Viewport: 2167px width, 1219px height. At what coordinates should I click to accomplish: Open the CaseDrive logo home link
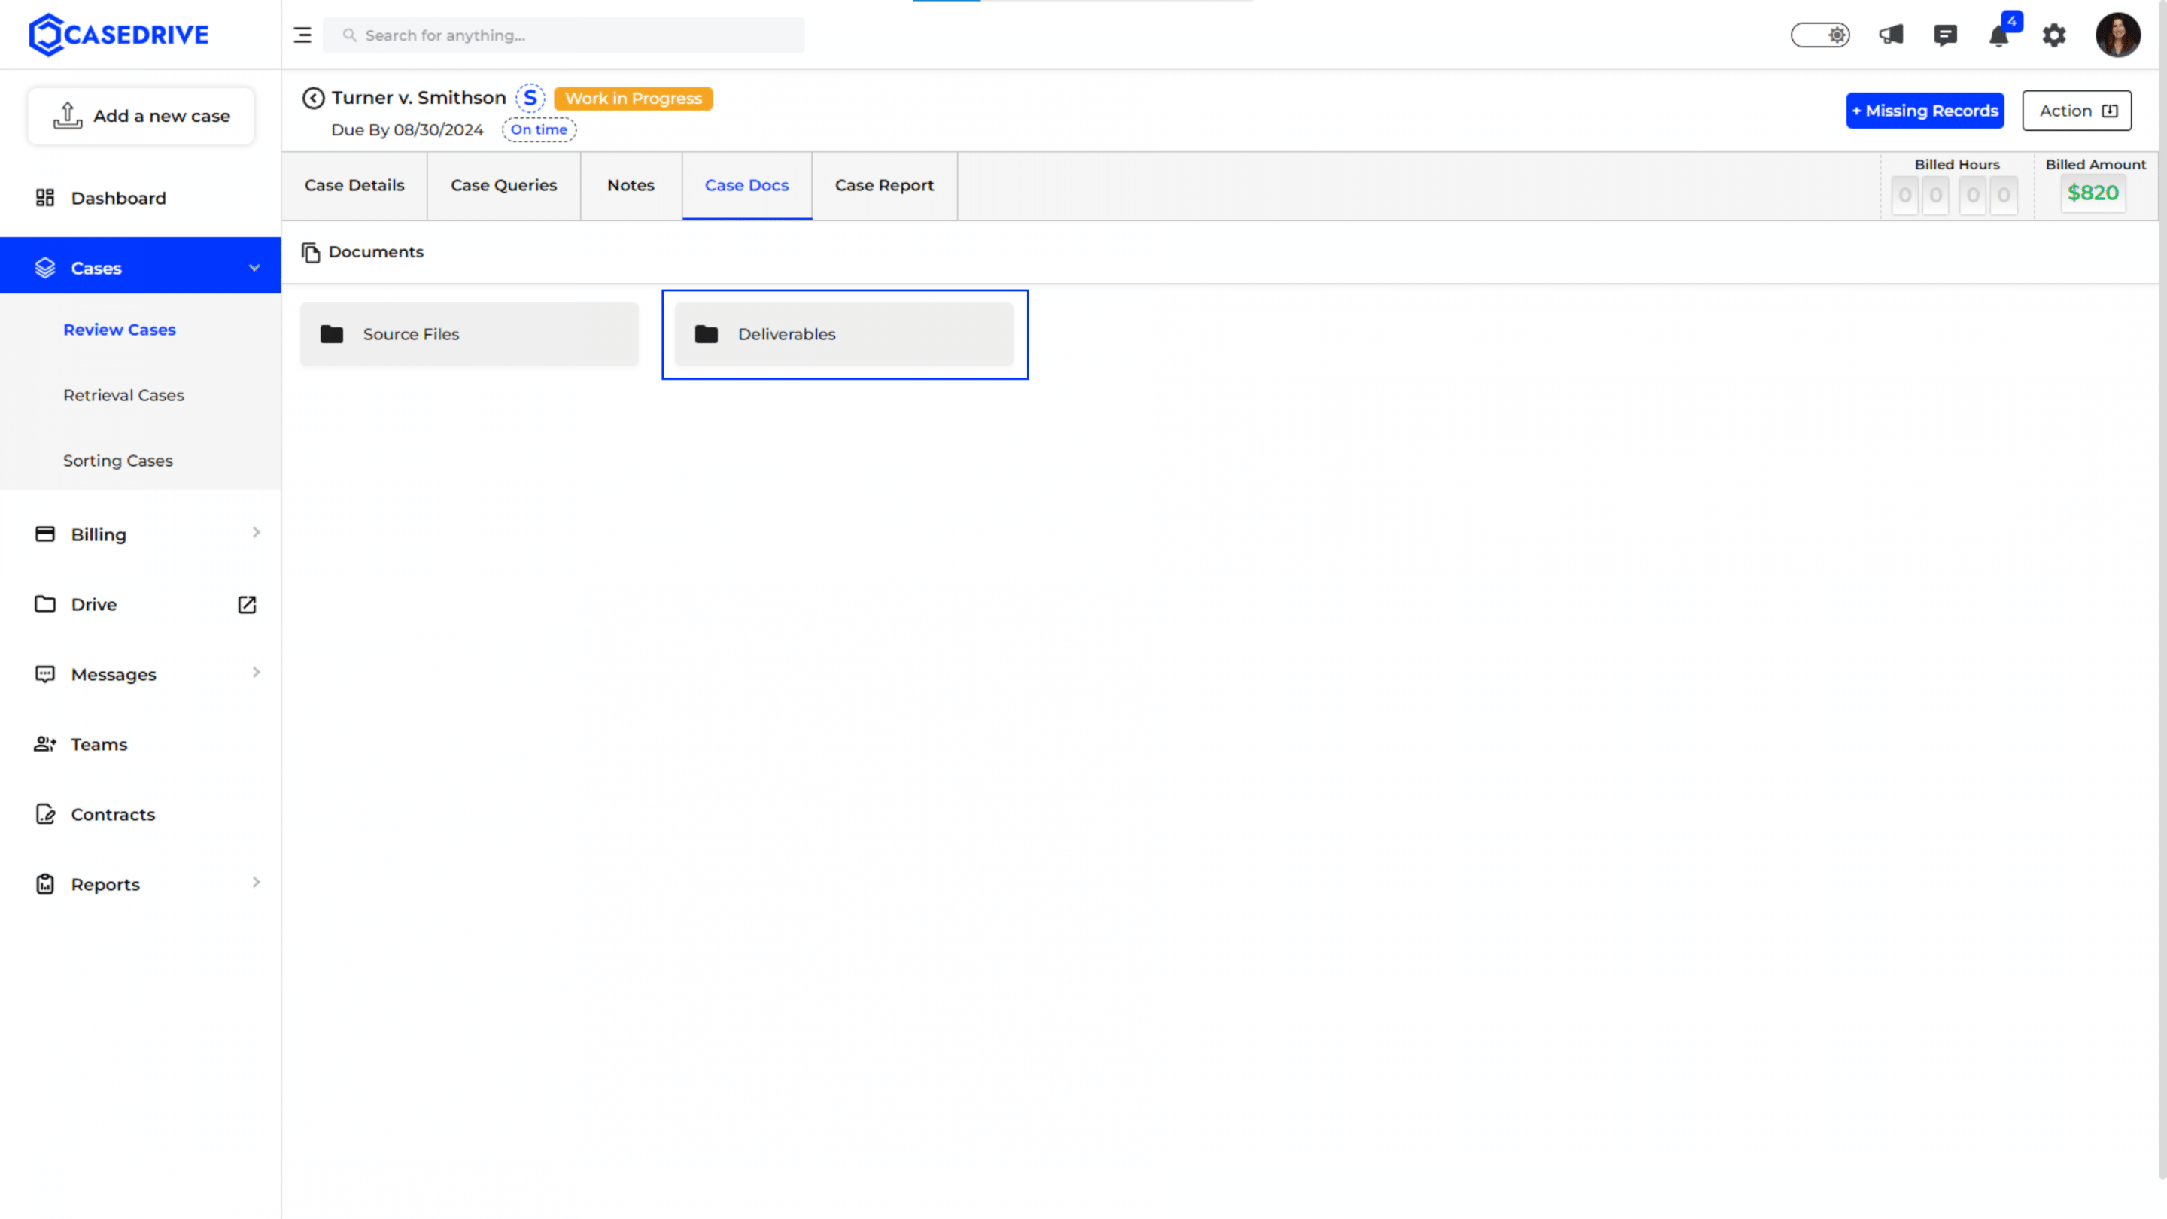point(119,35)
